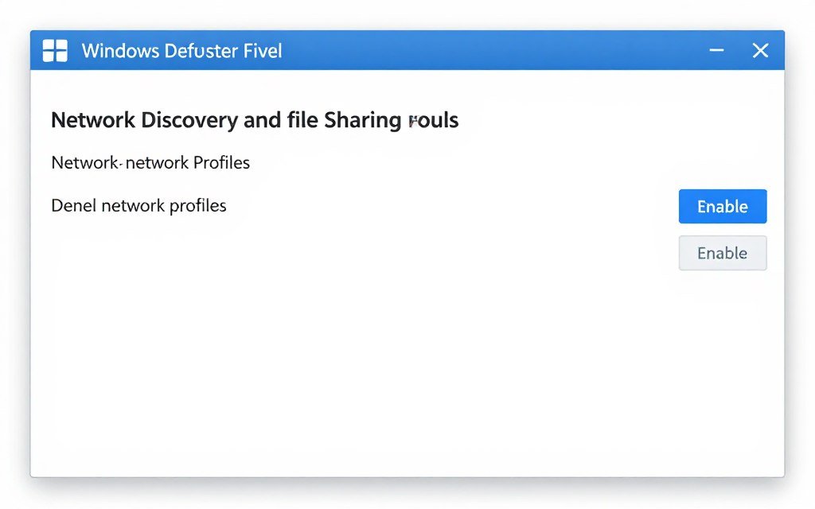Enable network discovery via the top Enable control

click(x=722, y=206)
